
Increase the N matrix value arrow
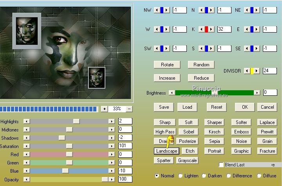click(x=211, y=10)
